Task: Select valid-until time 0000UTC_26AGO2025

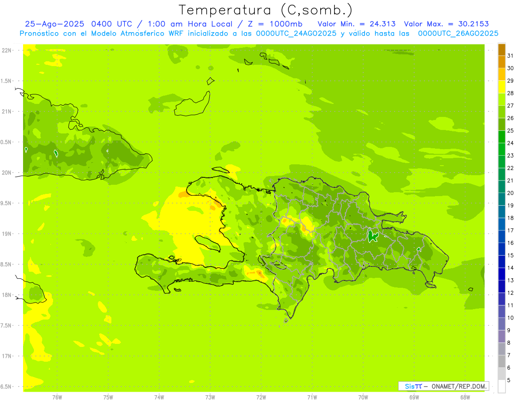Action: (458, 33)
